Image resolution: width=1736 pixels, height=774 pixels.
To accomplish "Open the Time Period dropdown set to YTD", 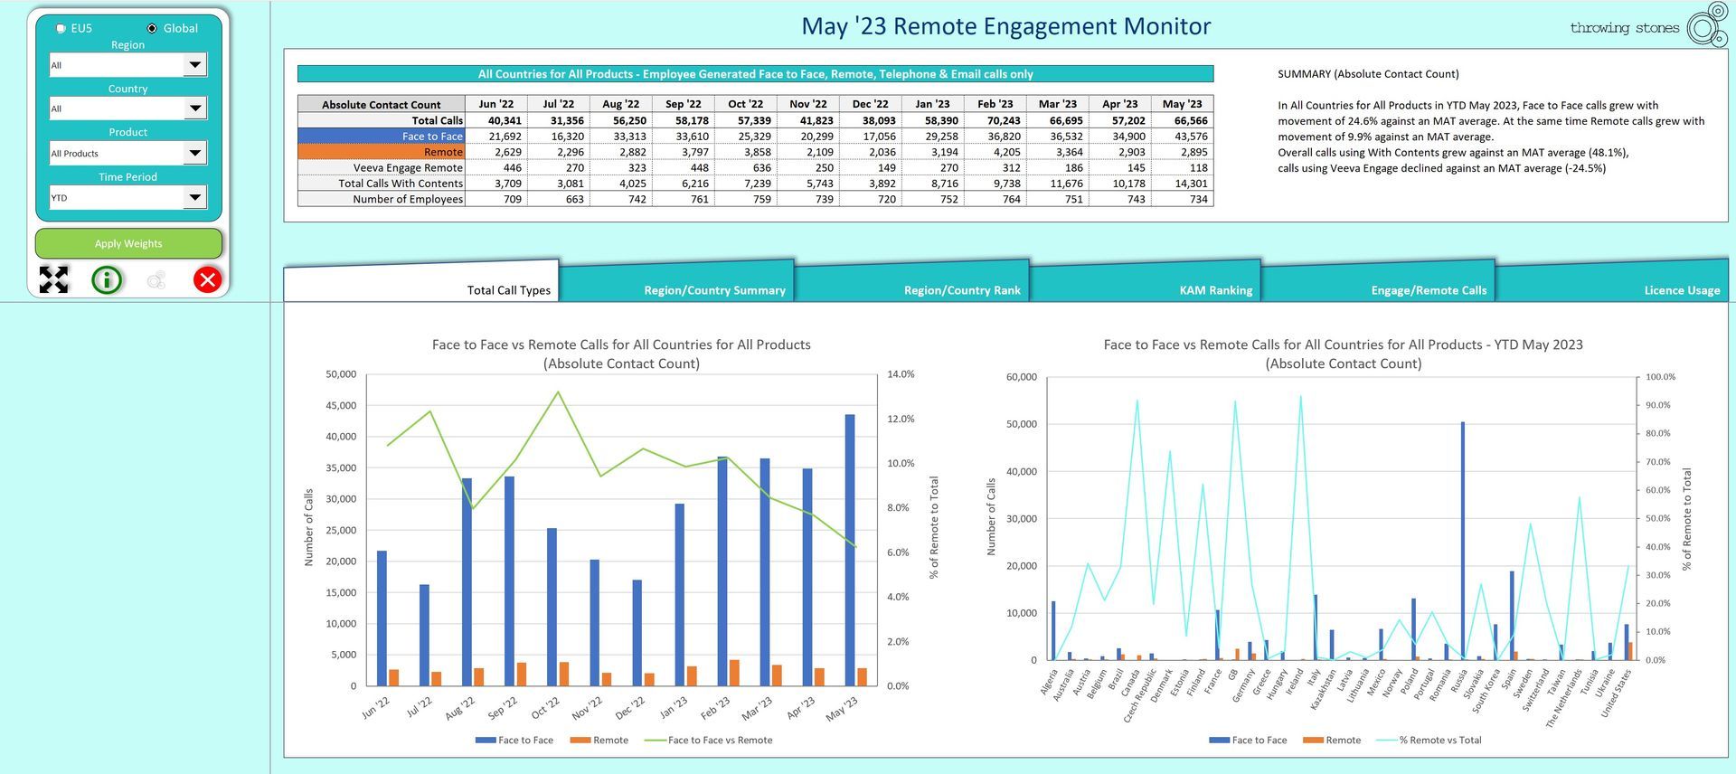I will click(x=194, y=197).
